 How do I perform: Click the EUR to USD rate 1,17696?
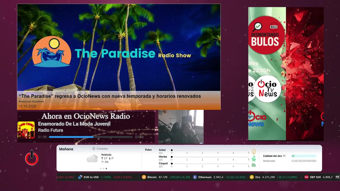click(106, 177)
